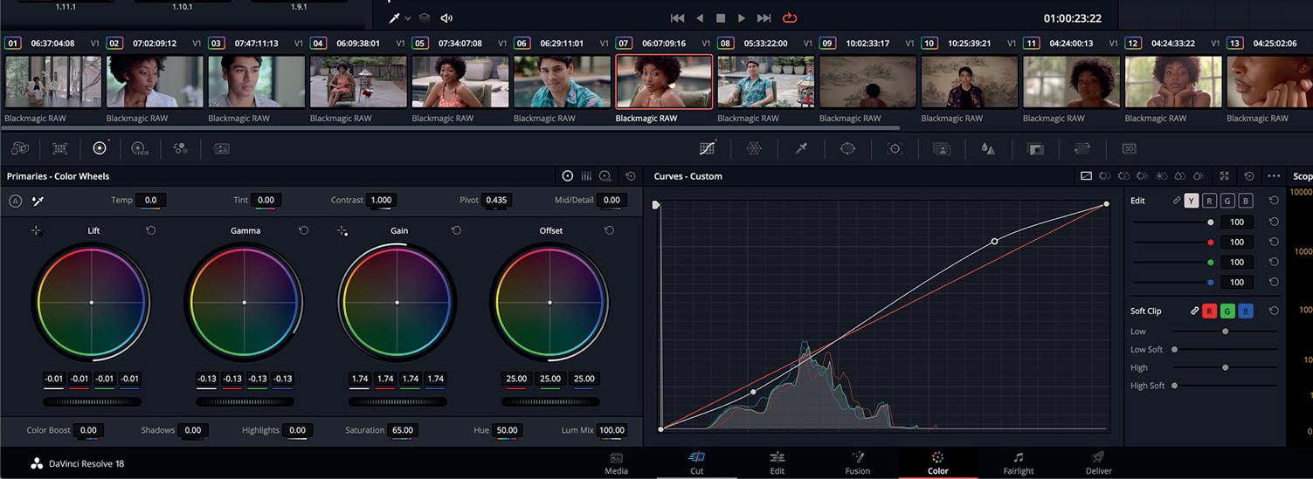Open the Color Match palette
The height and width of the screenshot is (479, 1313).
coord(59,148)
